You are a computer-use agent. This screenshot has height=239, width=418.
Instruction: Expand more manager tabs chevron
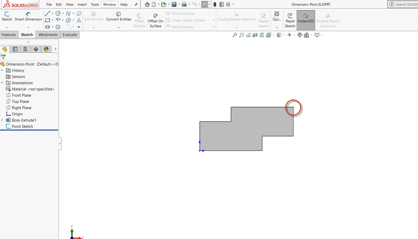coord(55,49)
